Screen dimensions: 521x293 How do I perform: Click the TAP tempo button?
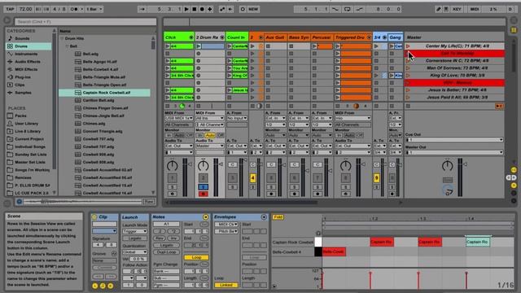click(11, 9)
